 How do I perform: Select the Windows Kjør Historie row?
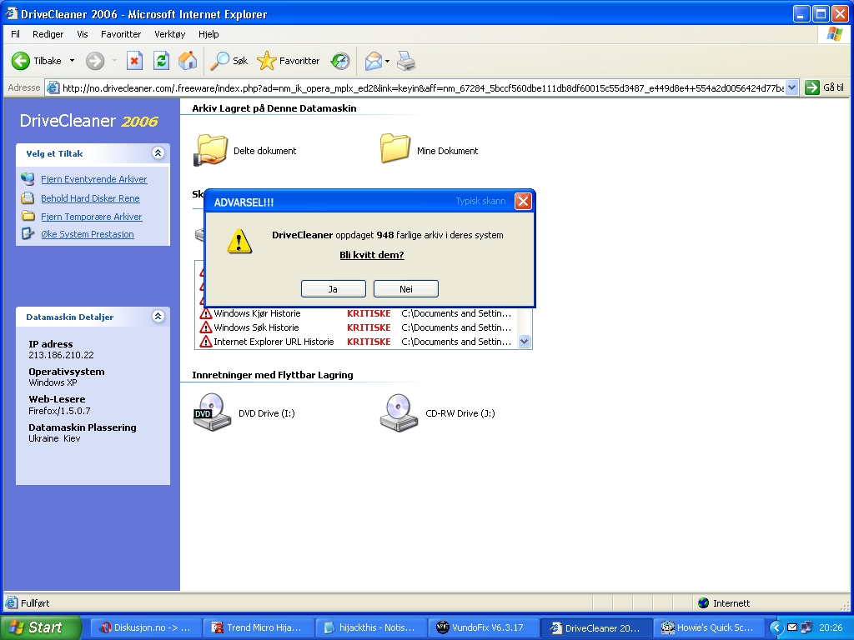click(355, 313)
